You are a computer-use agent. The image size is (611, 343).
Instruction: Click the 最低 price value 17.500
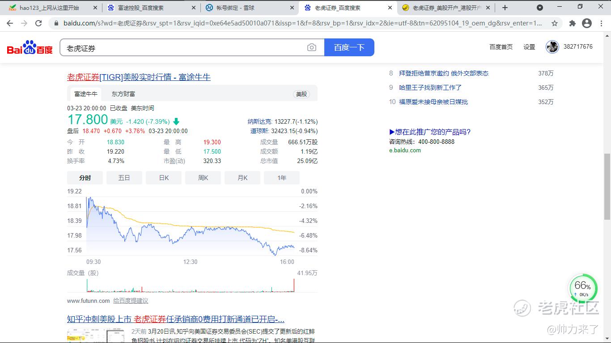tap(212, 151)
